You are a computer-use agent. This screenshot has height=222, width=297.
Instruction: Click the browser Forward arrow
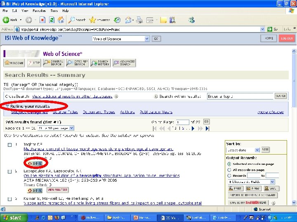click(x=29, y=20)
